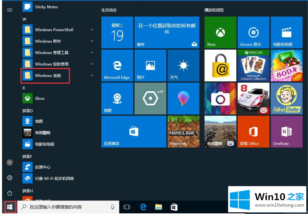The width and height of the screenshot is (308, 214).
Task: Open the 地图 maps tile
Action: [x=117, y=99]
